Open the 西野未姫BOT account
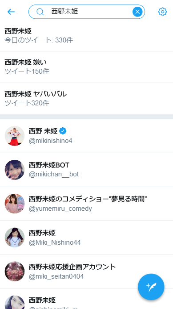This screenshot has height=309, width=173. point(86,170)
